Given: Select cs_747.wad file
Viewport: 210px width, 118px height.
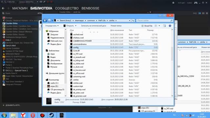Looking at the screenshot, I should tap(114, 54).
